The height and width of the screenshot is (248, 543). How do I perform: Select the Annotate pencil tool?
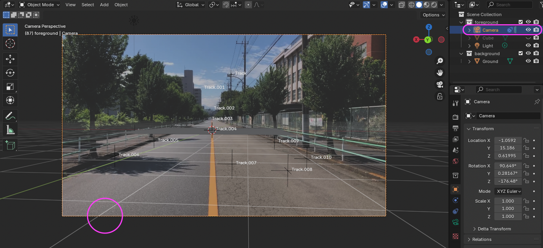click(10, 116)
